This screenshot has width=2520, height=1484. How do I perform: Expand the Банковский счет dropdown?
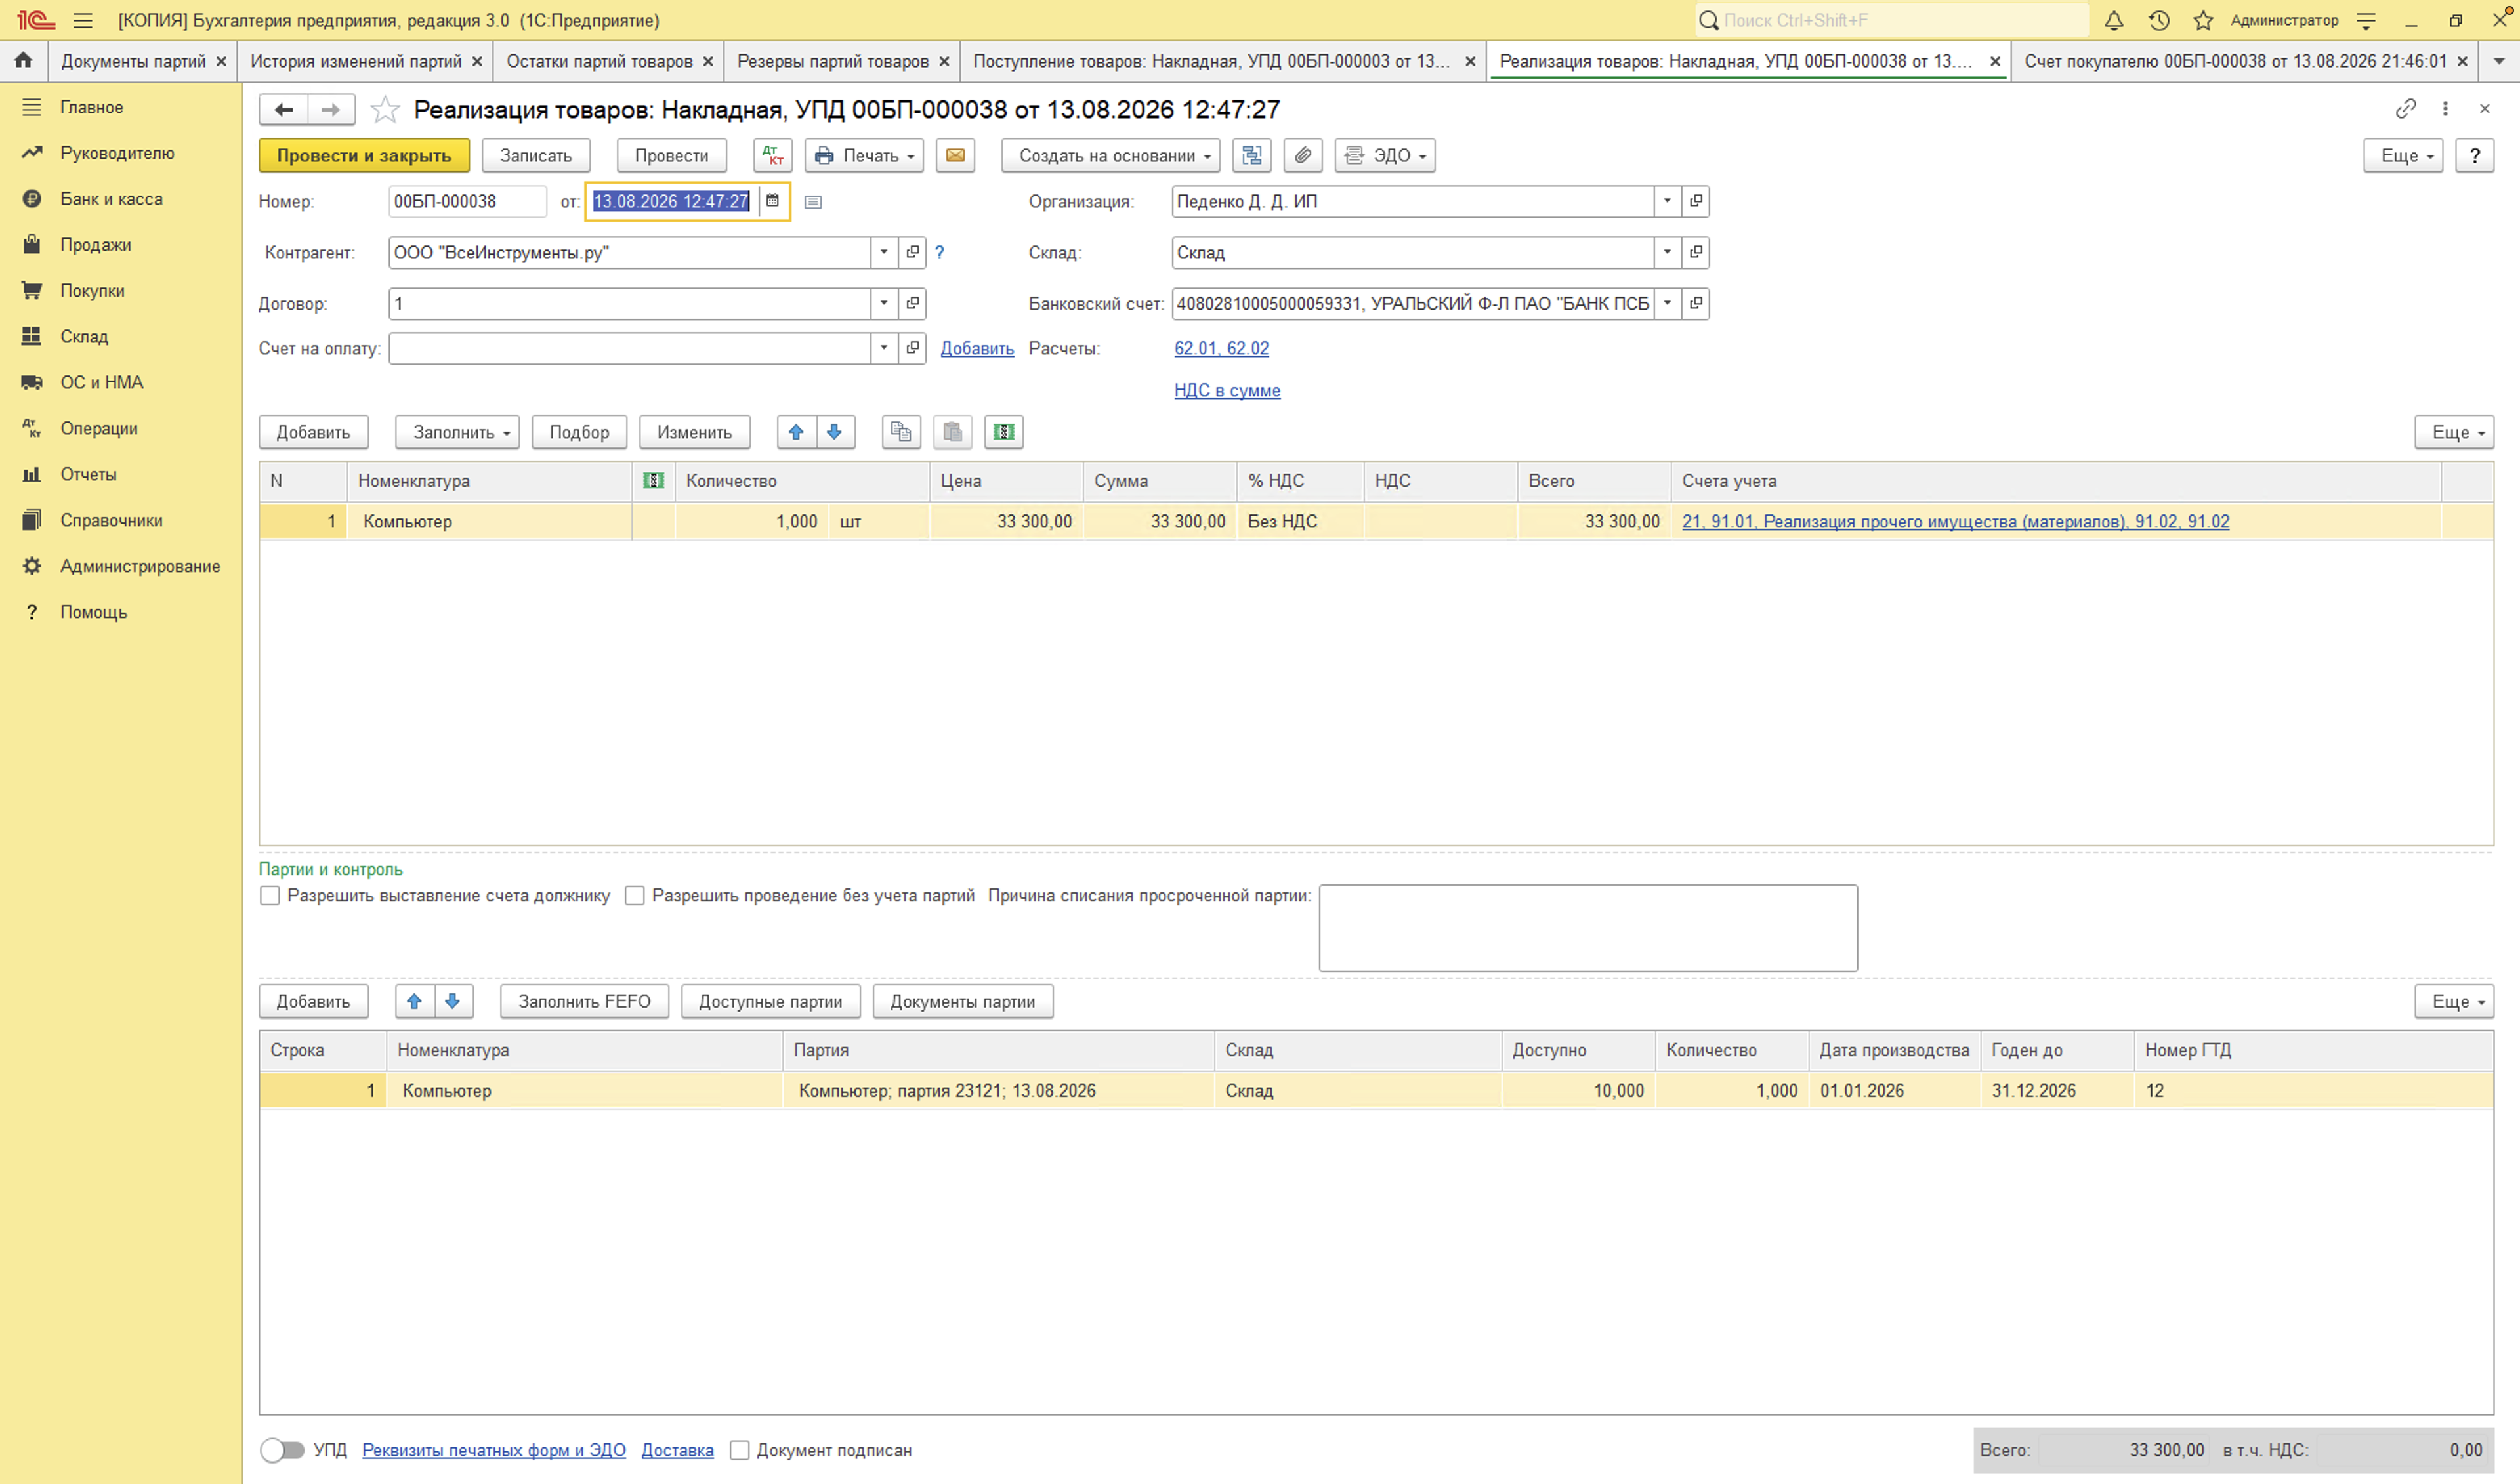[1667, 303]
